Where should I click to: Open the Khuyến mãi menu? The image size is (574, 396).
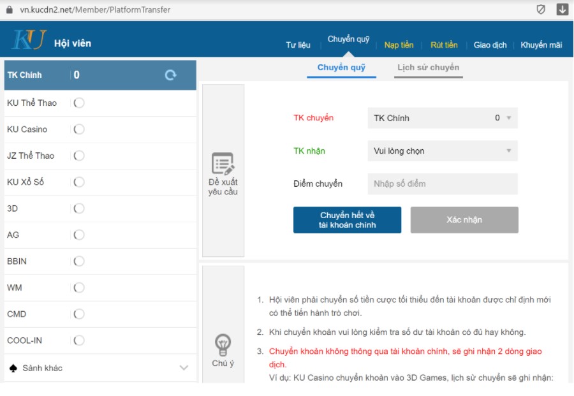pyautogui.click(x=541, y=45)
